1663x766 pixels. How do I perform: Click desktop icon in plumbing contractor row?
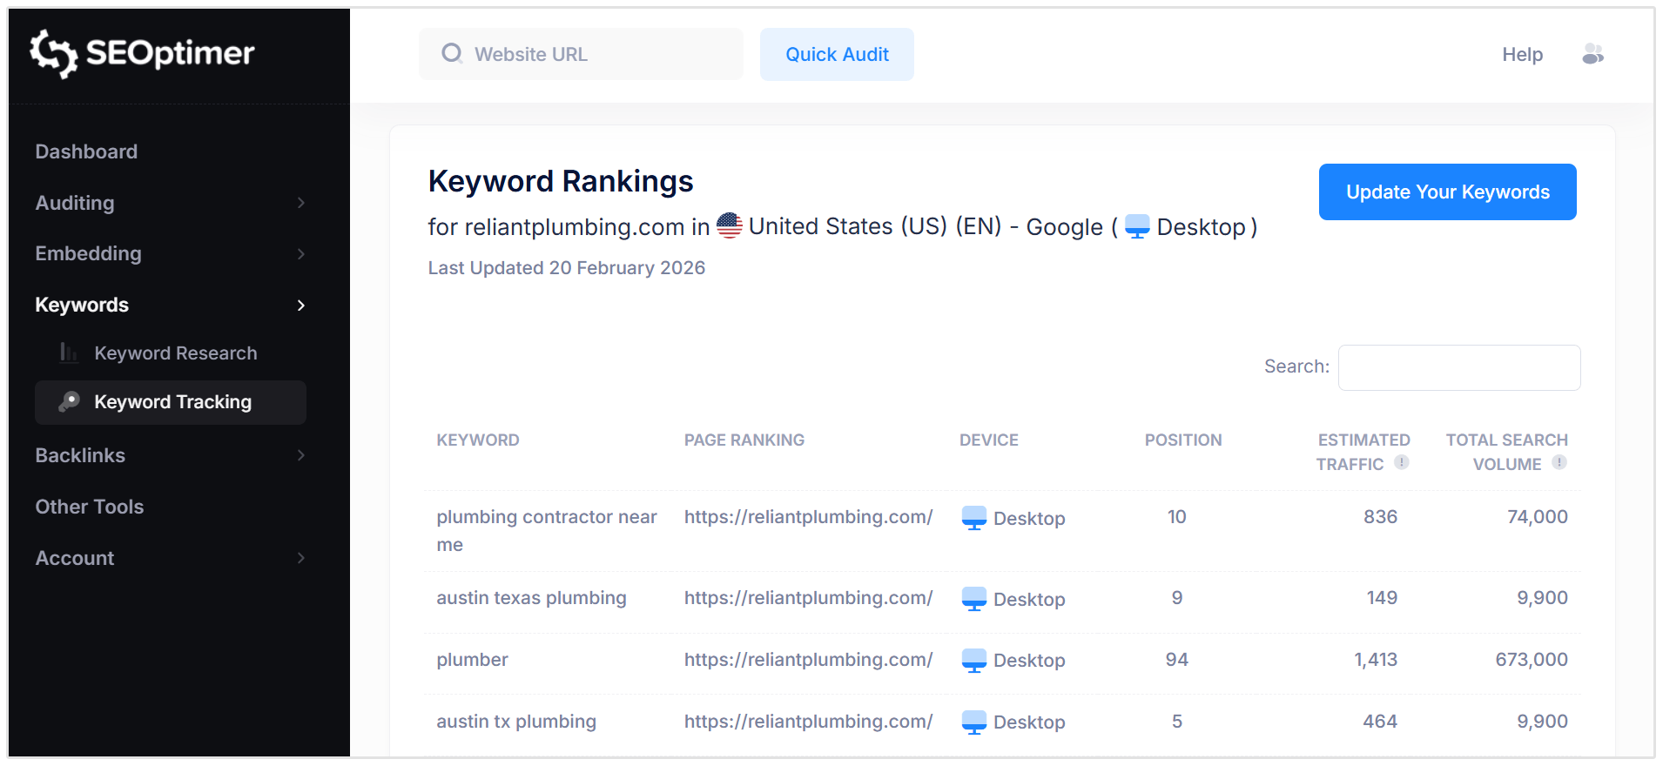[973, 518]
